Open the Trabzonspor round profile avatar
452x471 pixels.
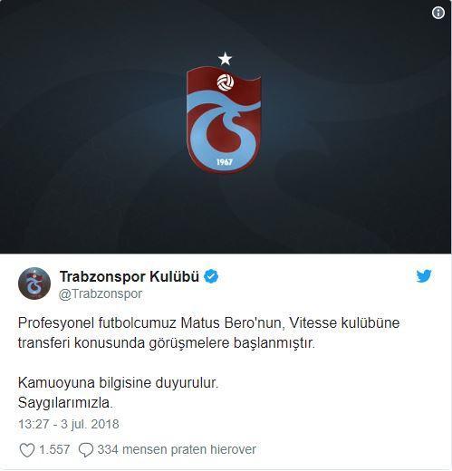click(34, 284)
